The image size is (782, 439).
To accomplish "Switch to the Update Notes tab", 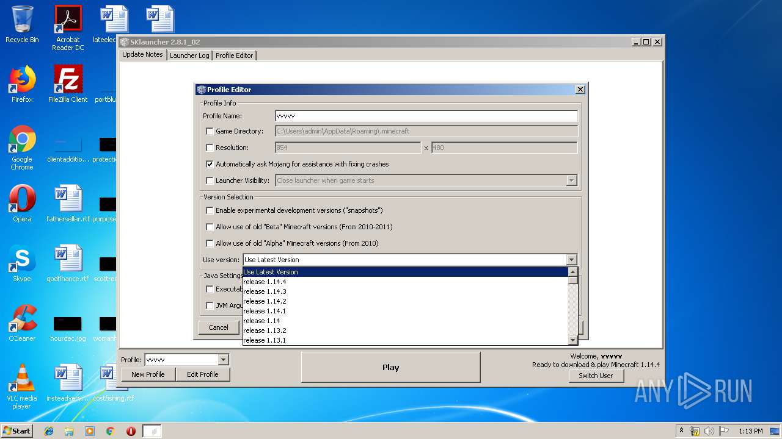I will [x=142, y=54].
